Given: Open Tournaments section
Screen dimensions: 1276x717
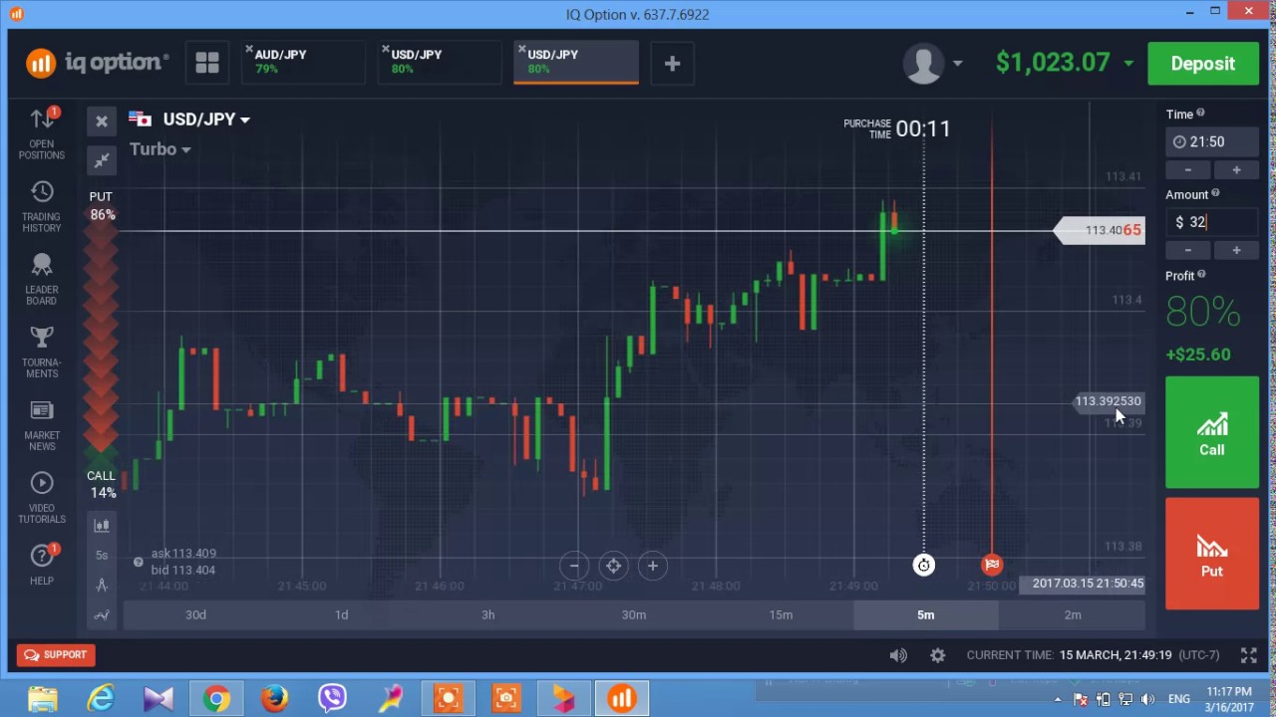Looking at the screenshot, I should pos(42,352).
